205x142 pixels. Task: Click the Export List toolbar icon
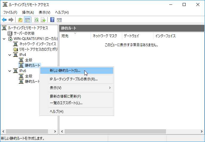click(43, 20)
